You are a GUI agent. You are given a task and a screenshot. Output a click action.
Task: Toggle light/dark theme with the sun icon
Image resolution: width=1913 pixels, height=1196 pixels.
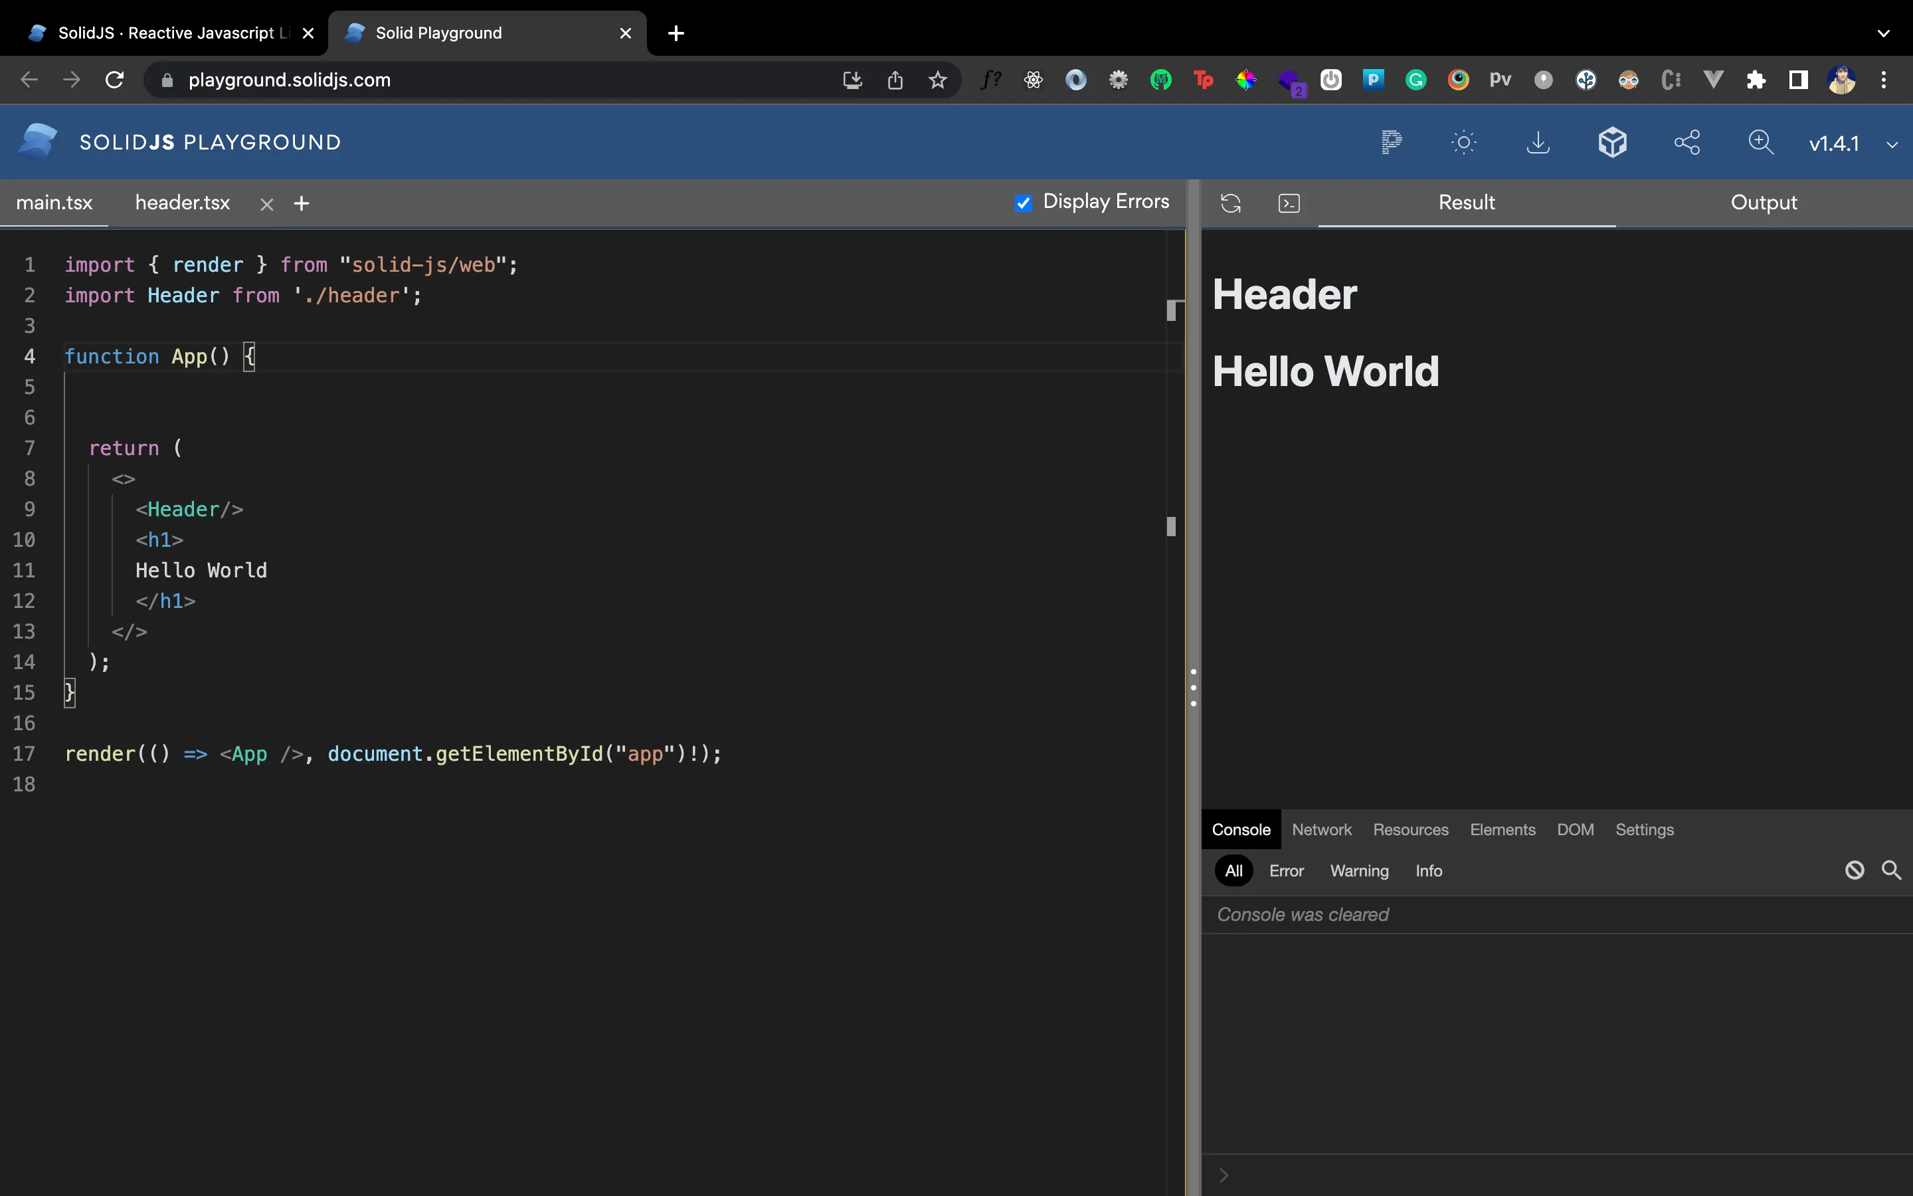coord(1464,142)
